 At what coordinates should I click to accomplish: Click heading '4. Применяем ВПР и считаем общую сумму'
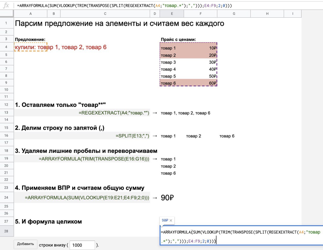coord(80,188)
